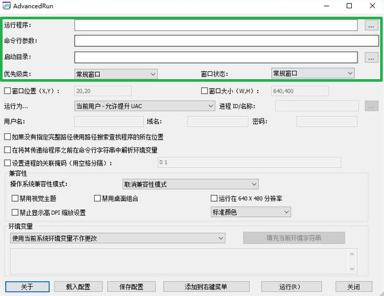The width and height of the screenshot is (384, 296).
Task: Focus the 运行程序 input field
Action: 216,26
